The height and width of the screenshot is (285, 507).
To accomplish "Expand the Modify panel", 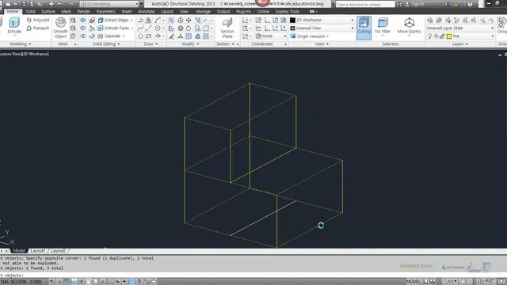I will 190,44.
